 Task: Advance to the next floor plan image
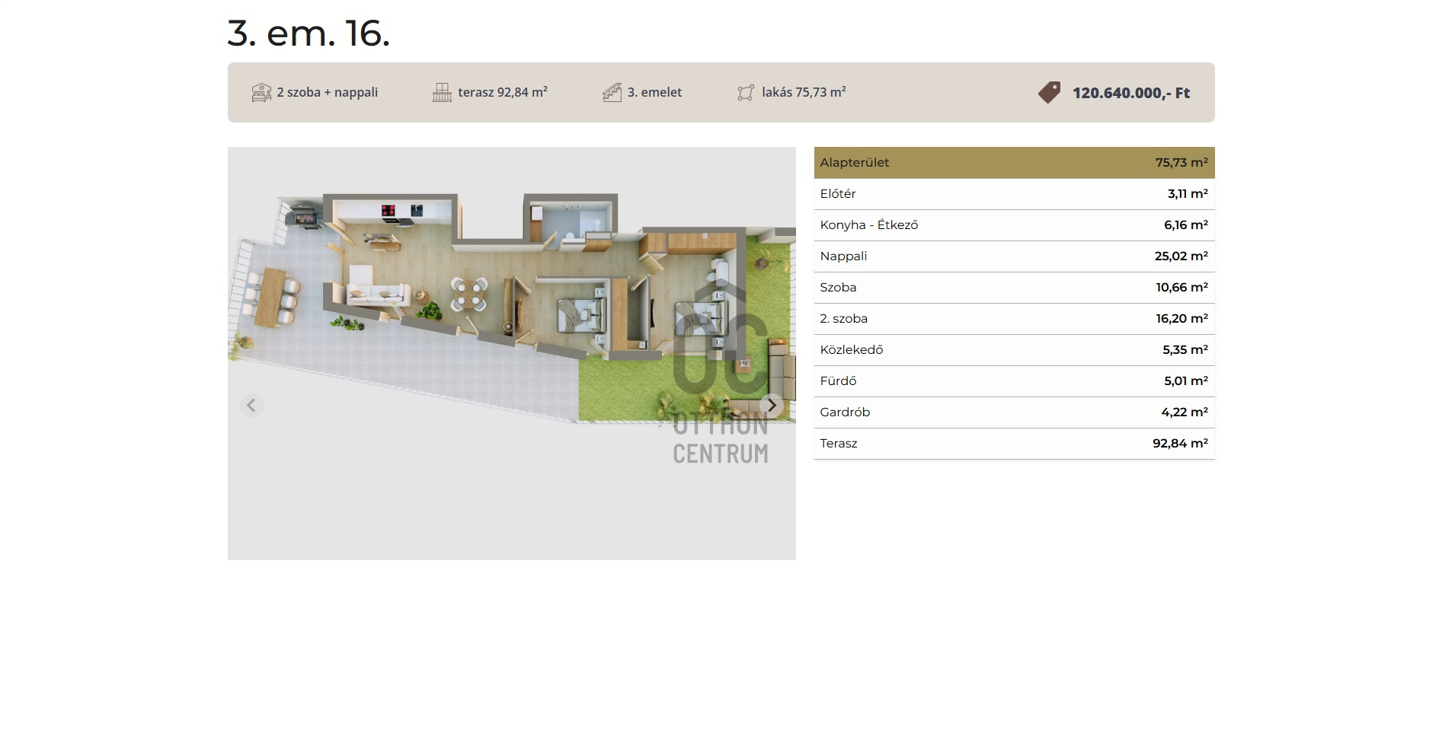coord(772,406)
